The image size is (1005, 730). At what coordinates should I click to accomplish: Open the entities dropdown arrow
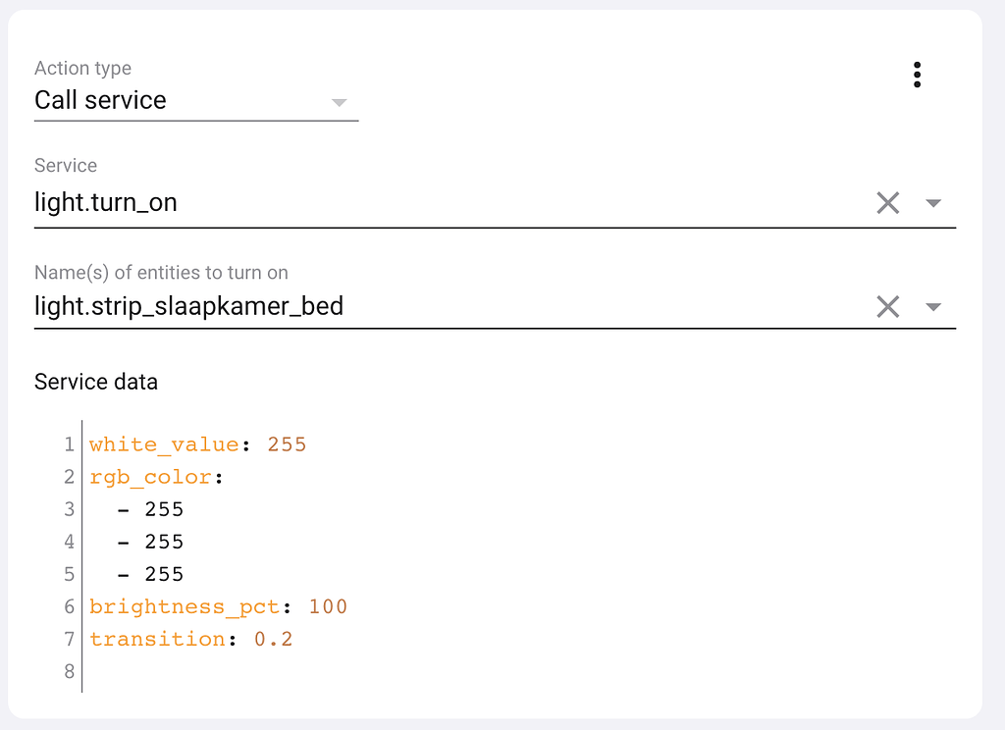[x=933, y=306]
